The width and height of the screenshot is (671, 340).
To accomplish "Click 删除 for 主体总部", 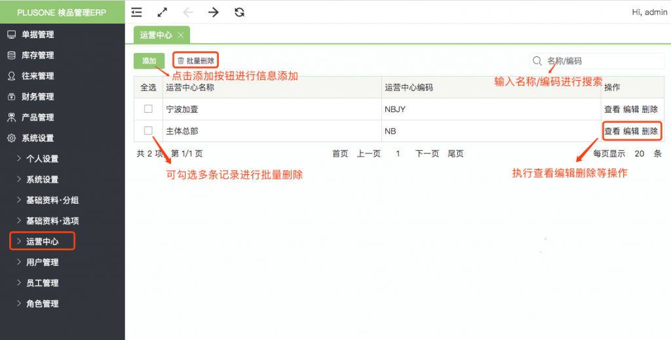I will pyautogui.click(x=649, y=131).
